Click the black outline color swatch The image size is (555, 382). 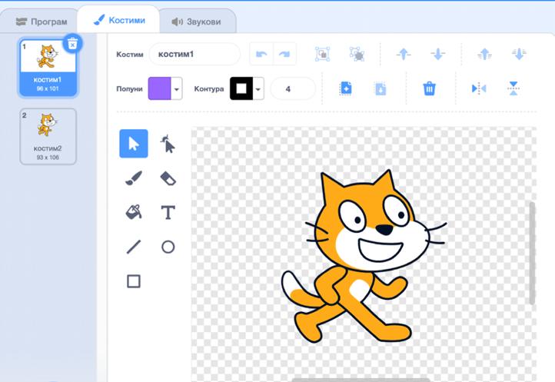pyautogui.click(x=241, y=88)
